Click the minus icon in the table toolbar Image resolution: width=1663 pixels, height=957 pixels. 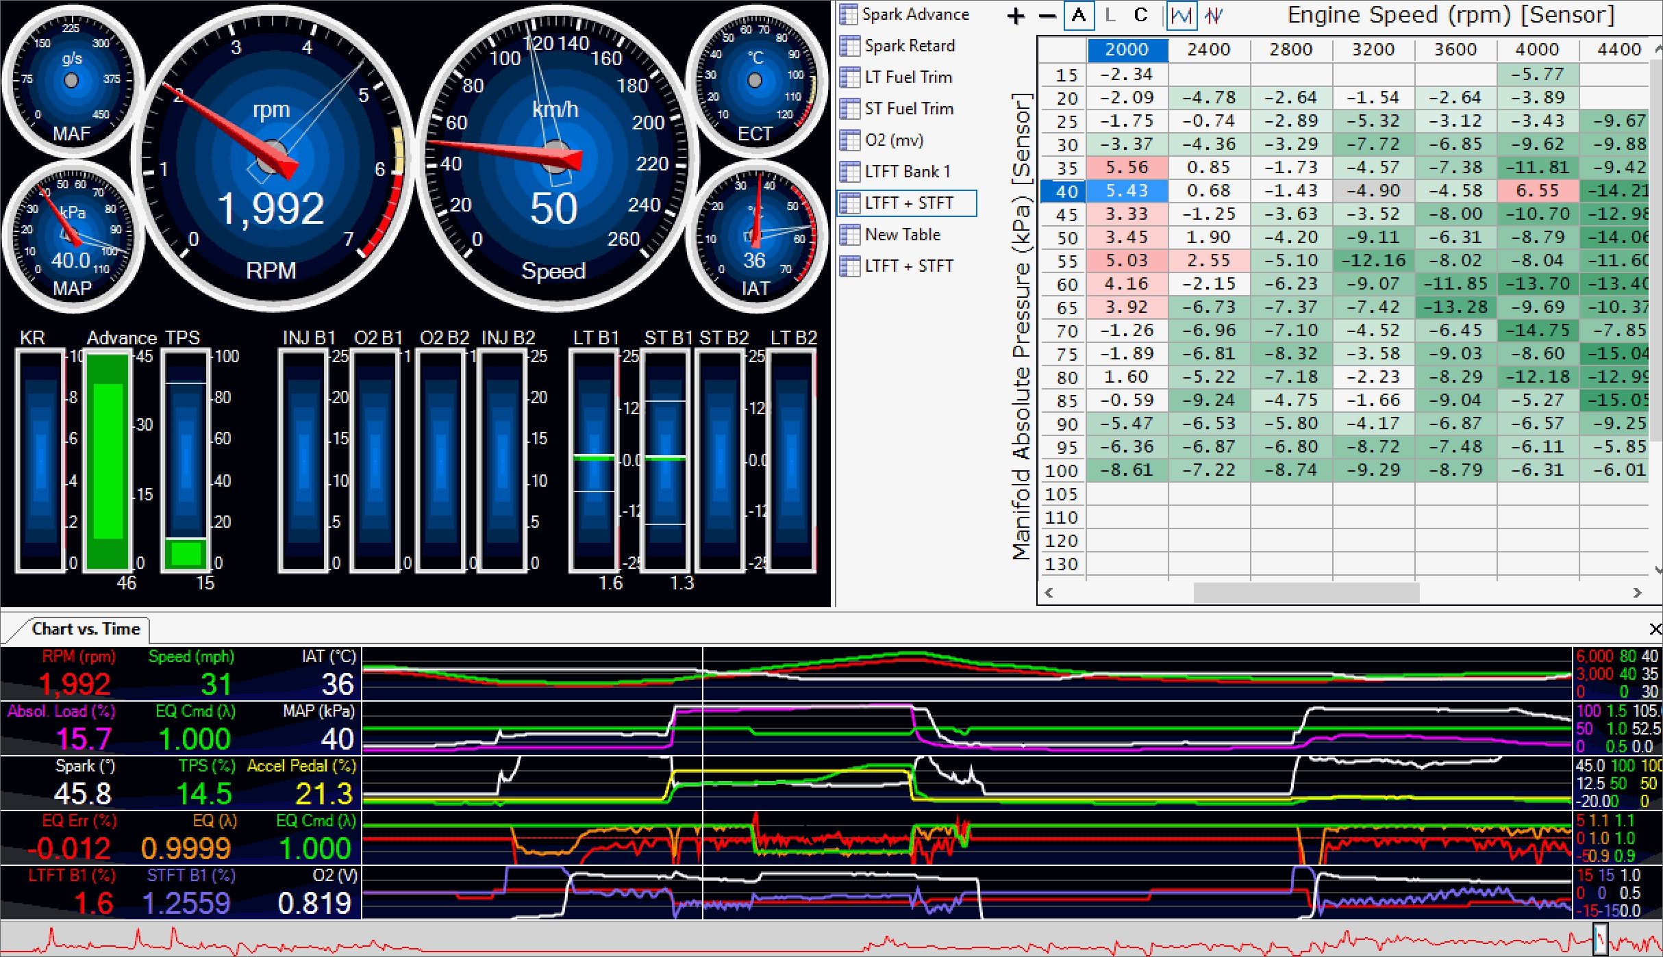(x=1047, y=16)
